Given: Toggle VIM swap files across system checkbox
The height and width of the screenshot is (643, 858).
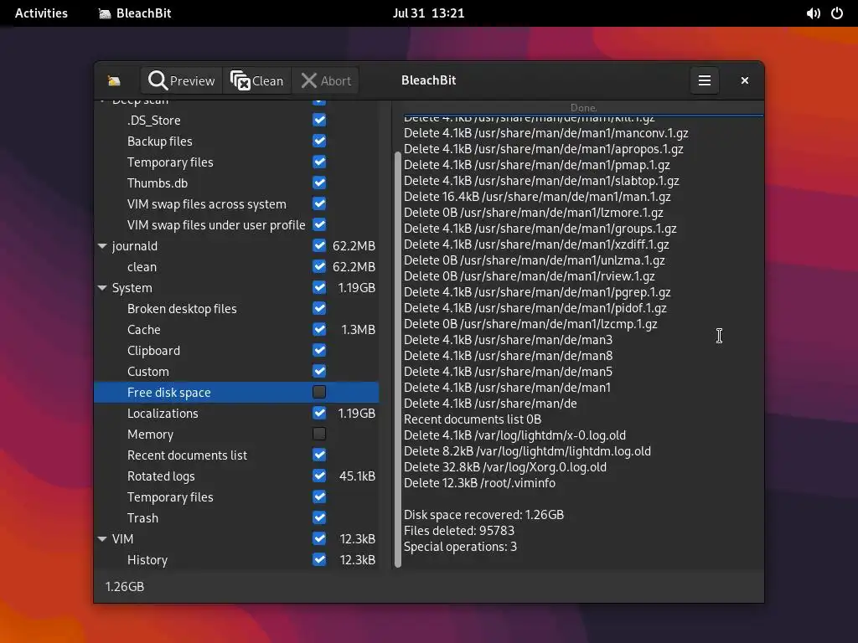Looking at the screenshot, I should tap(319, 204).
